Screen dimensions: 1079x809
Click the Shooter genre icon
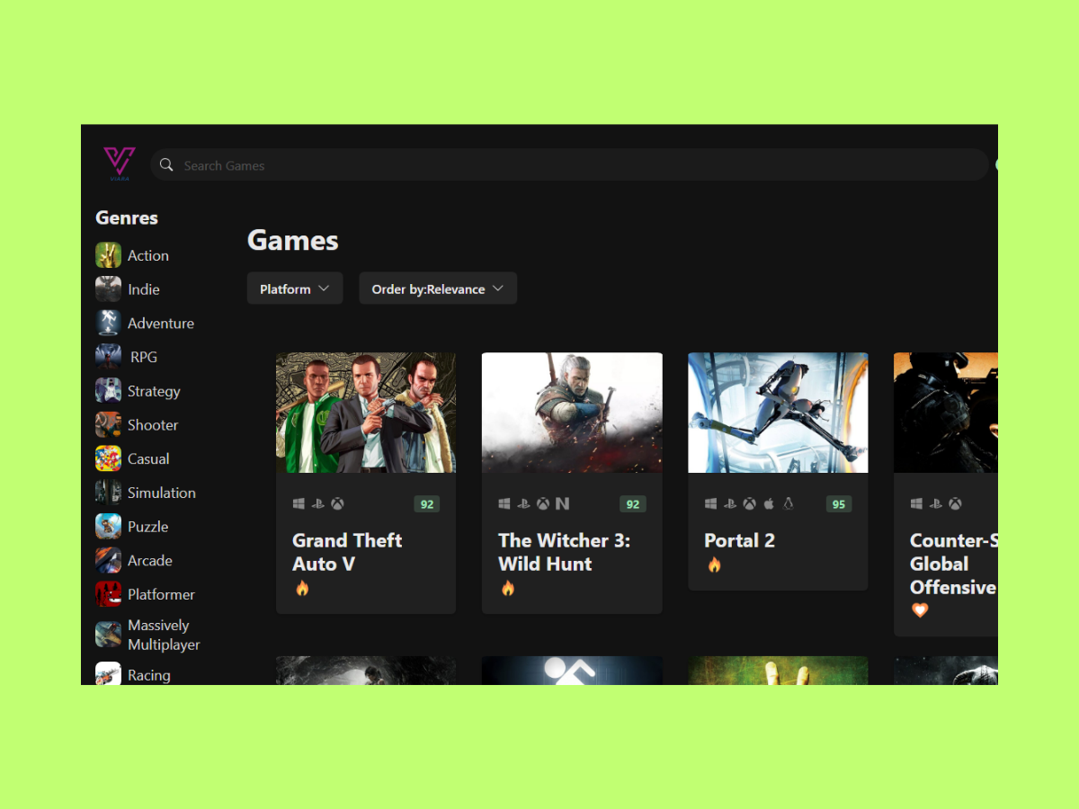point(108,424)
